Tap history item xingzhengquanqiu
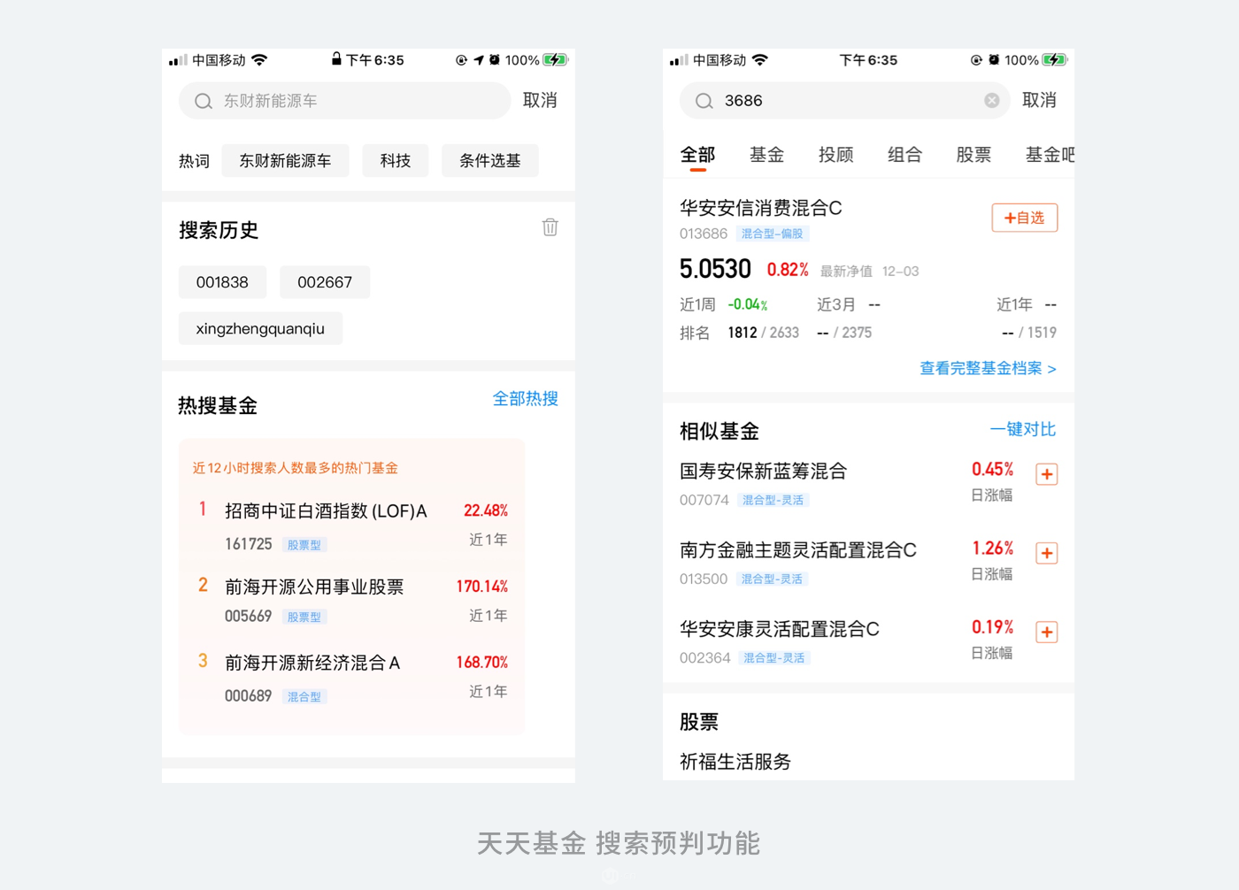Viewport: 1239px width, 890px height. point(260,328)
